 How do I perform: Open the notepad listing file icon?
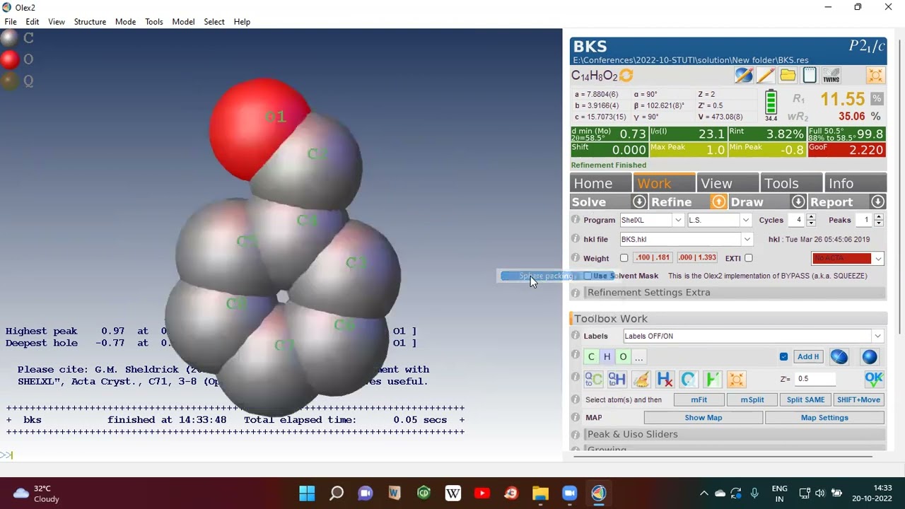810,75
